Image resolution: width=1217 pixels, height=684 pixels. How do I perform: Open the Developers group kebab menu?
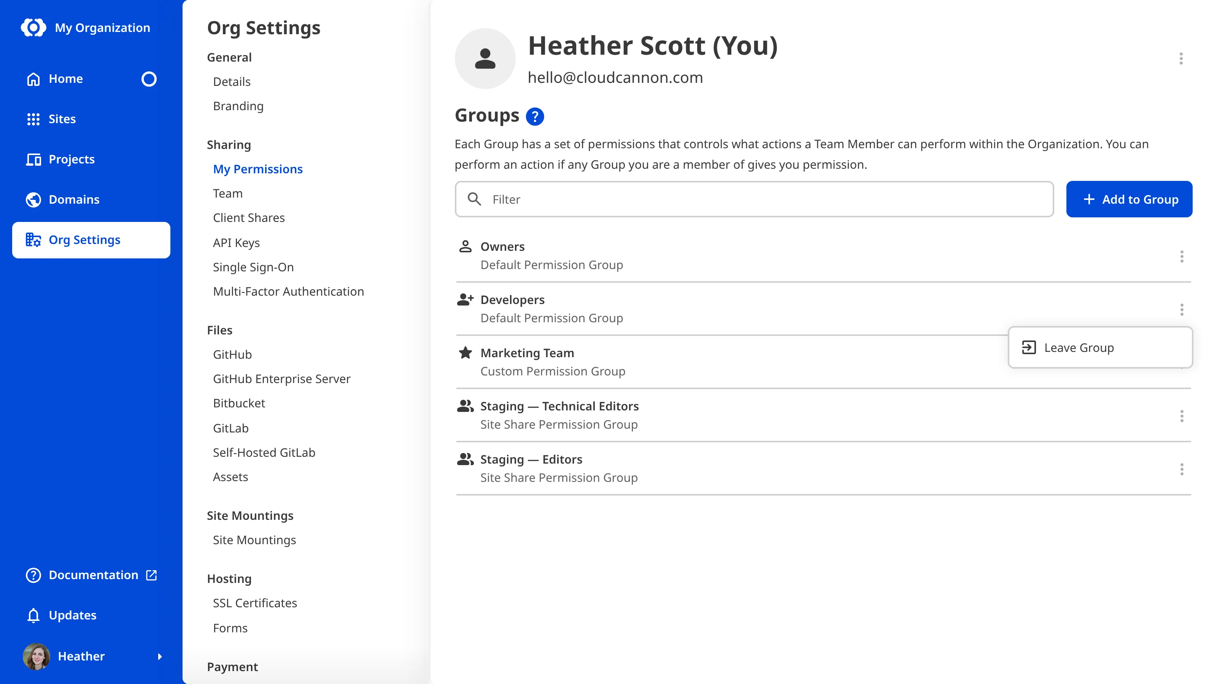click(x=1182, y=310)
